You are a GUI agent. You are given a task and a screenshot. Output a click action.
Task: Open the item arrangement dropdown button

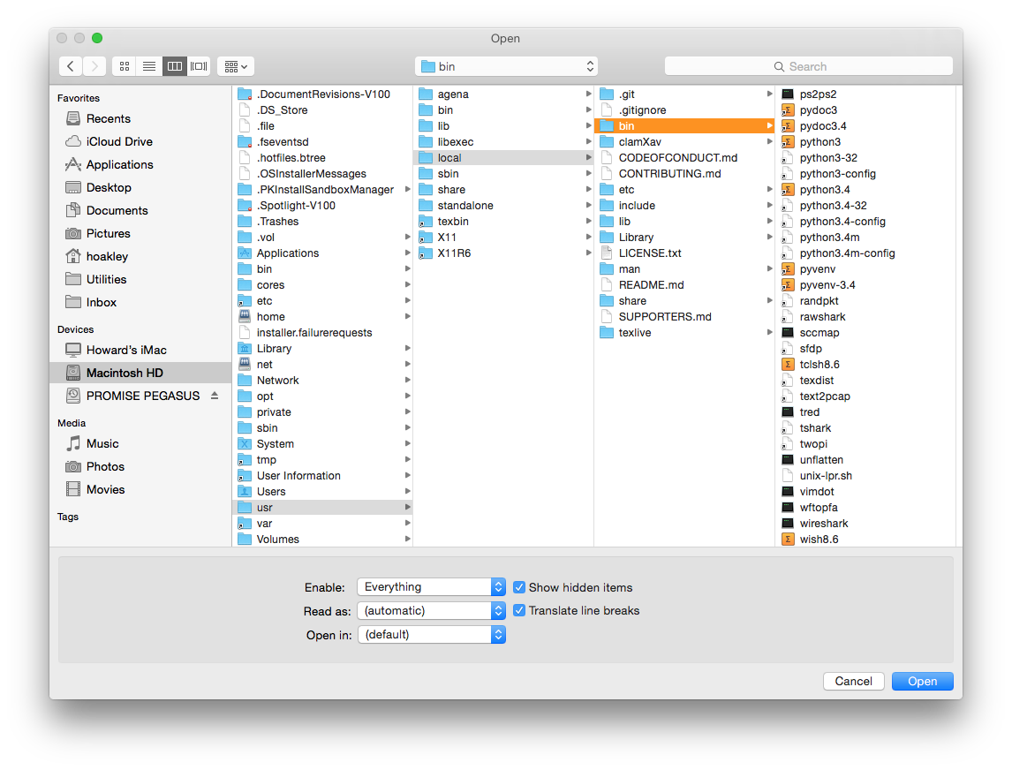236,66
